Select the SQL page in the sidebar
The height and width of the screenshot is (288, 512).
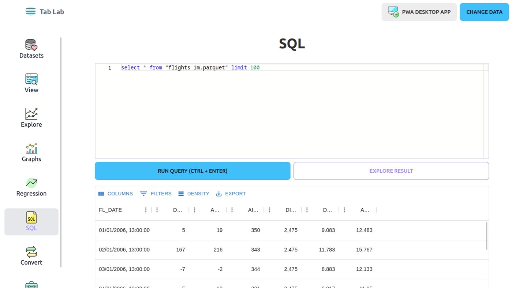(31, 222)
